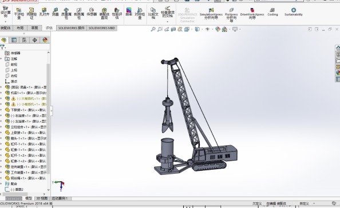Open dropdown under 设计算例 button
Viewport: 340px width, 208px height.
click(5, 22)
